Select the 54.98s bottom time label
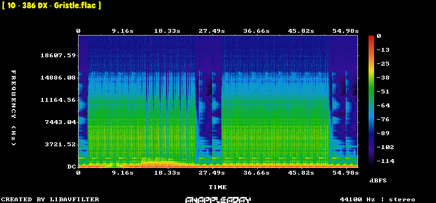The width and height of the screenshot is (436, 203). click(346, 173)
